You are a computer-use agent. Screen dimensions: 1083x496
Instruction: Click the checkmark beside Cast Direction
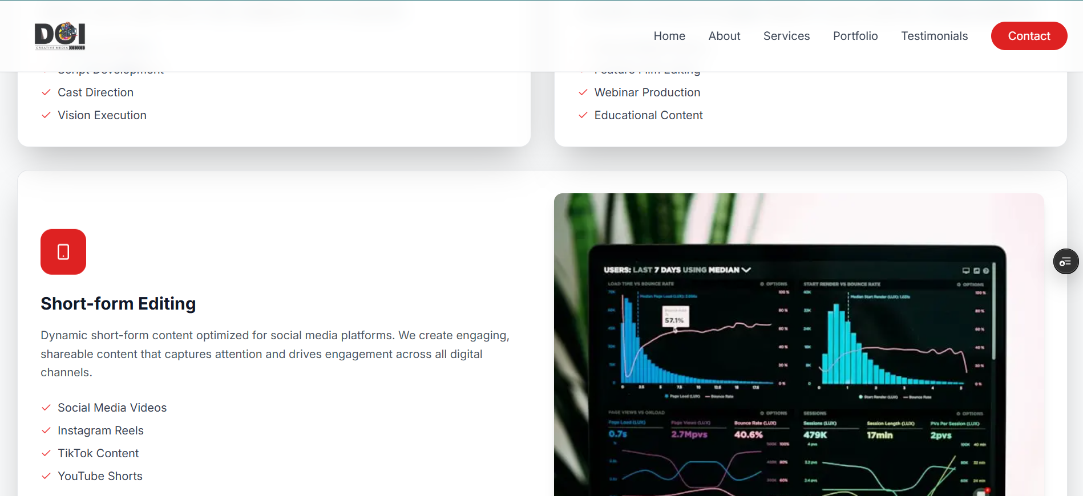[46, 92]
